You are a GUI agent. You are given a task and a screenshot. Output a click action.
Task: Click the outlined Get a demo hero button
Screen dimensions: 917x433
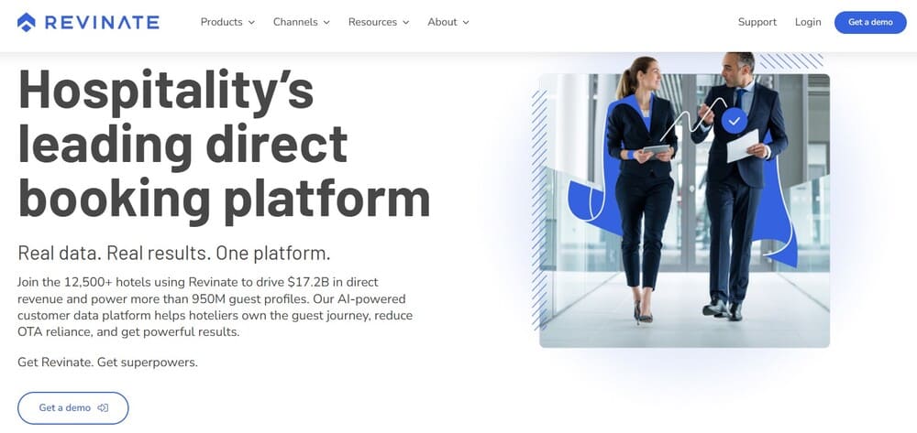(x=73, y=408)
